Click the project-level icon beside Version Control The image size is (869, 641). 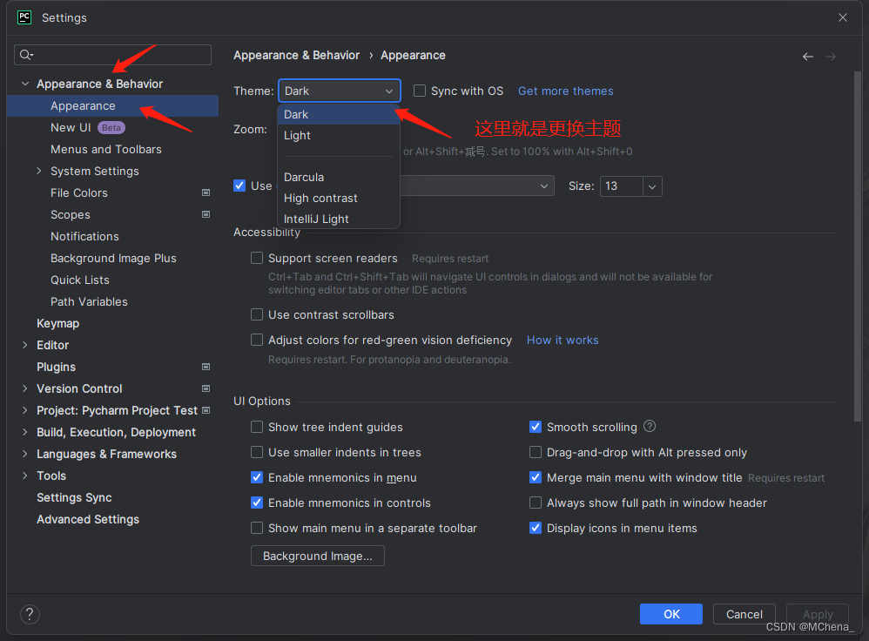205,388
